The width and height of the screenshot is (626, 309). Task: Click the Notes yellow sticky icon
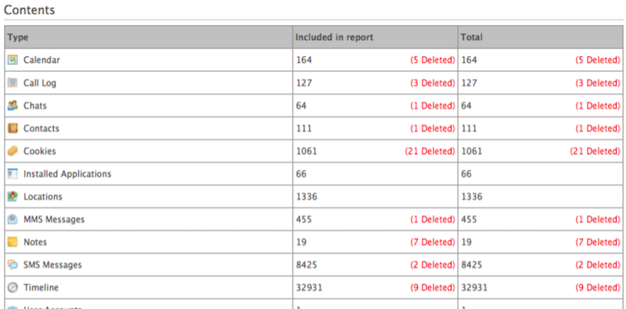pos(13,242)
